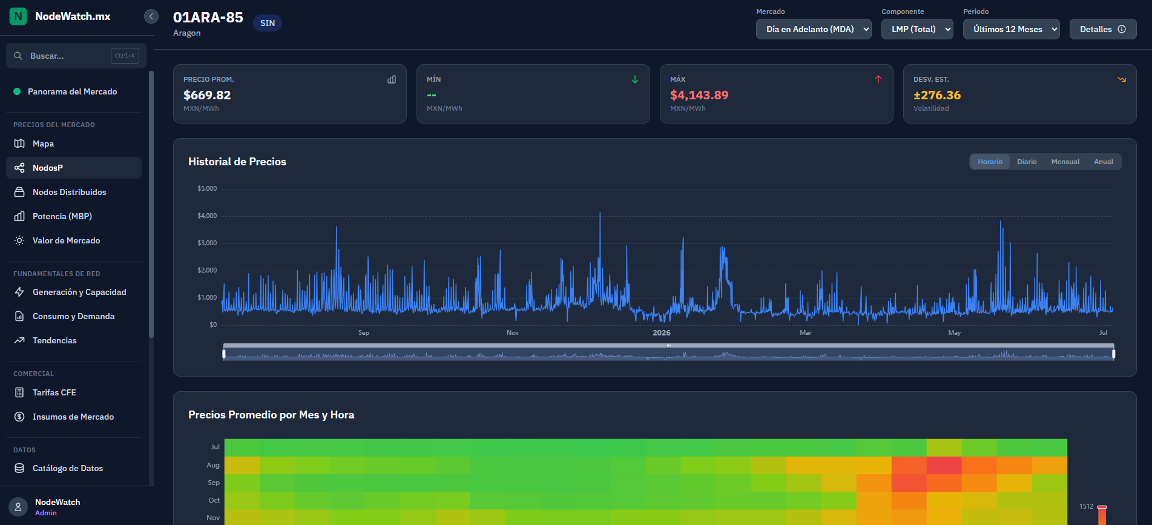Switch chart granularity to Anual
The height and width of the screenshot is (525, 1152).
(x=1104, y=162)
